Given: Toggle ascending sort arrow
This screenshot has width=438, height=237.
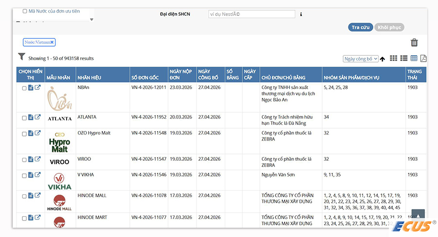Looking at the screenshot, I should click(383, 59).
